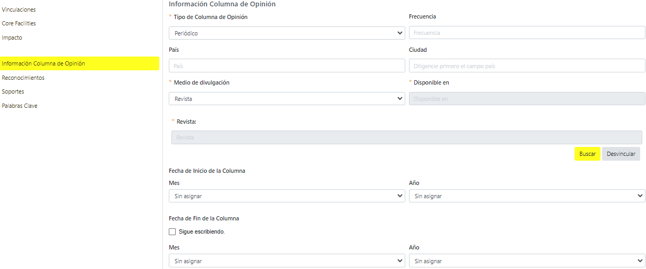The image size is (646, 269).
Task: Click the greyed Revista text field
Action: coord(407,137)
